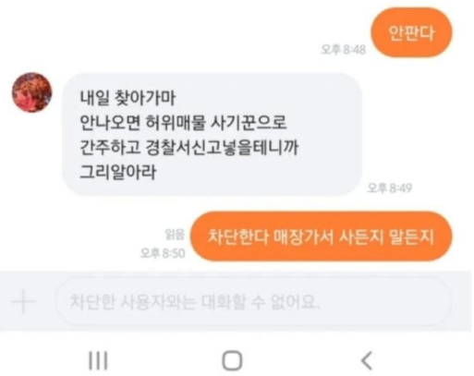Tap the word '경찰서신고넣을테니까' in the message
This screenshot has height=376, width=474.
[x=222, y=147]
